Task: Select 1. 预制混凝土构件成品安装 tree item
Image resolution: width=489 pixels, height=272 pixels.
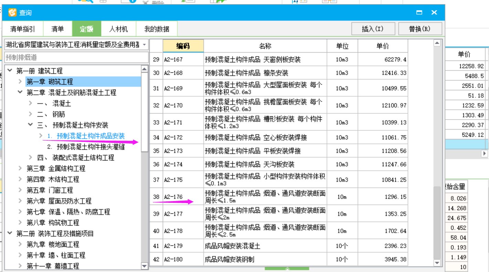Action: click(86, 136)
